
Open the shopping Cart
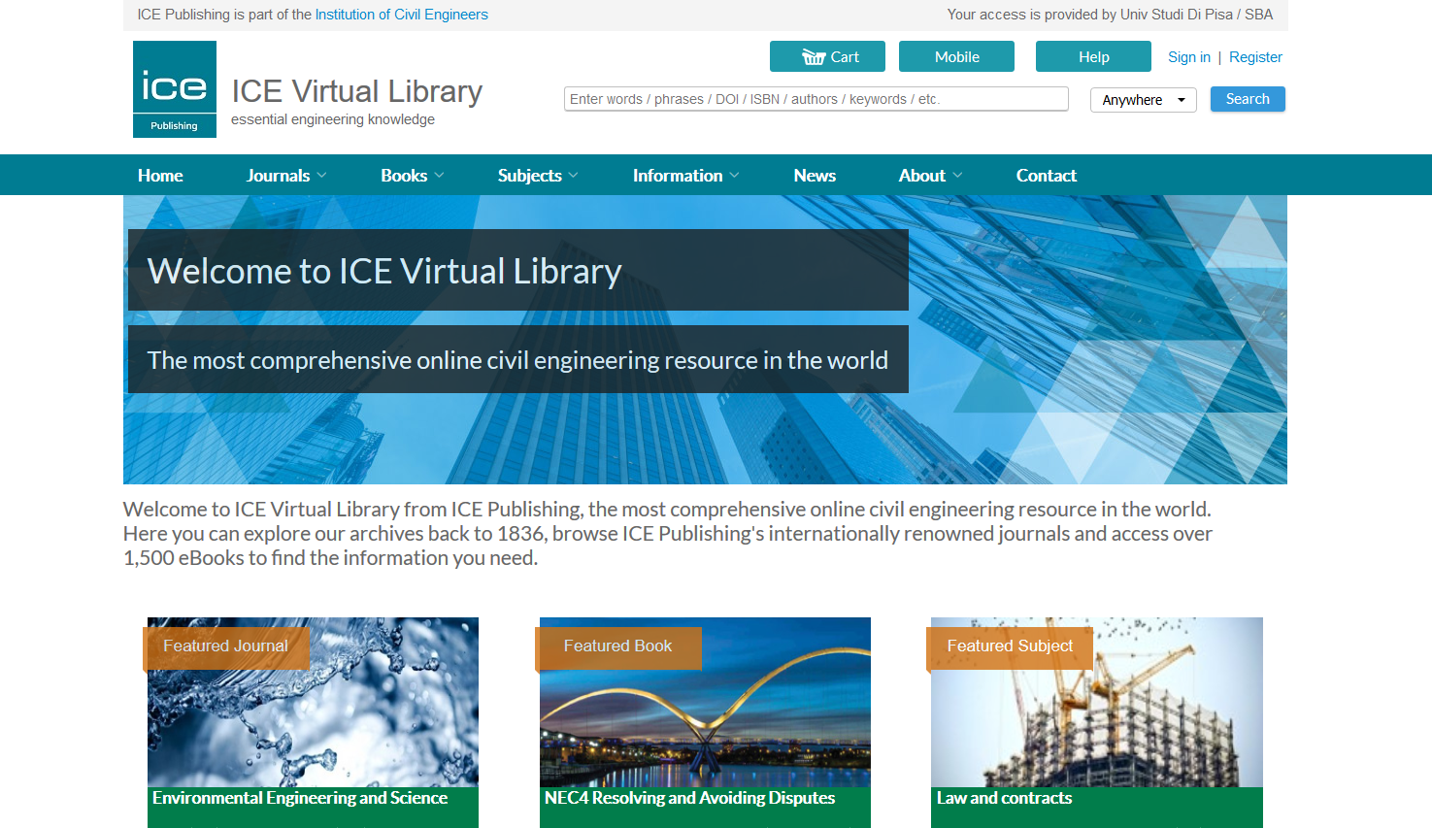(x=827, y=56)
